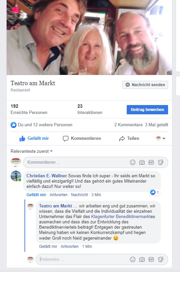Click the 'Teilen' share action

pyautogui.click(x=129, y=139)
